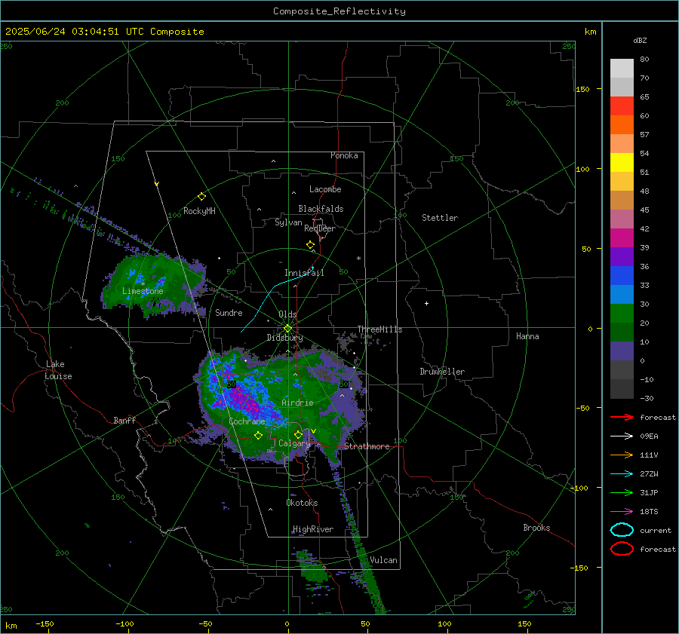Click the HighRiver label
This screenshot has width=679, height=634.
[313, 529]
